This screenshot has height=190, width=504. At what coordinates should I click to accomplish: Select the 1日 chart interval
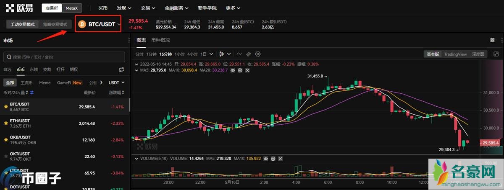tap(203, 54)
